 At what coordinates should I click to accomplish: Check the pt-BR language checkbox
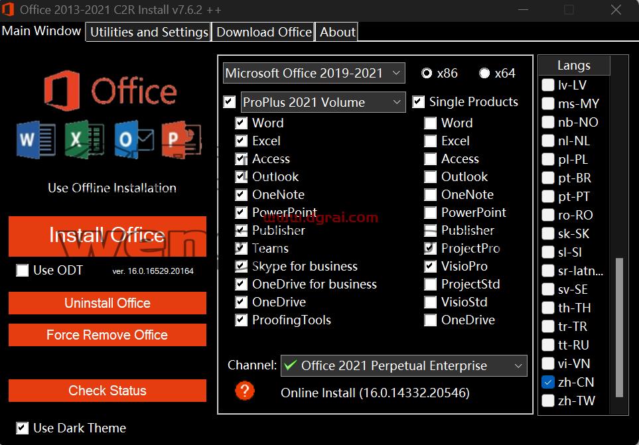point(548,178)
